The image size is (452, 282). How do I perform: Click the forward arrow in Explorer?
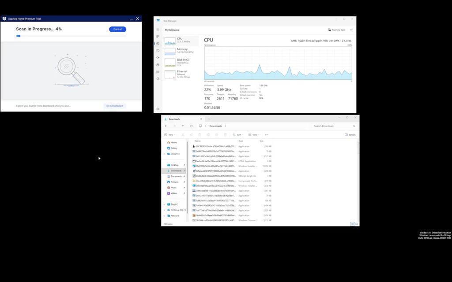[x=174, y=126]
